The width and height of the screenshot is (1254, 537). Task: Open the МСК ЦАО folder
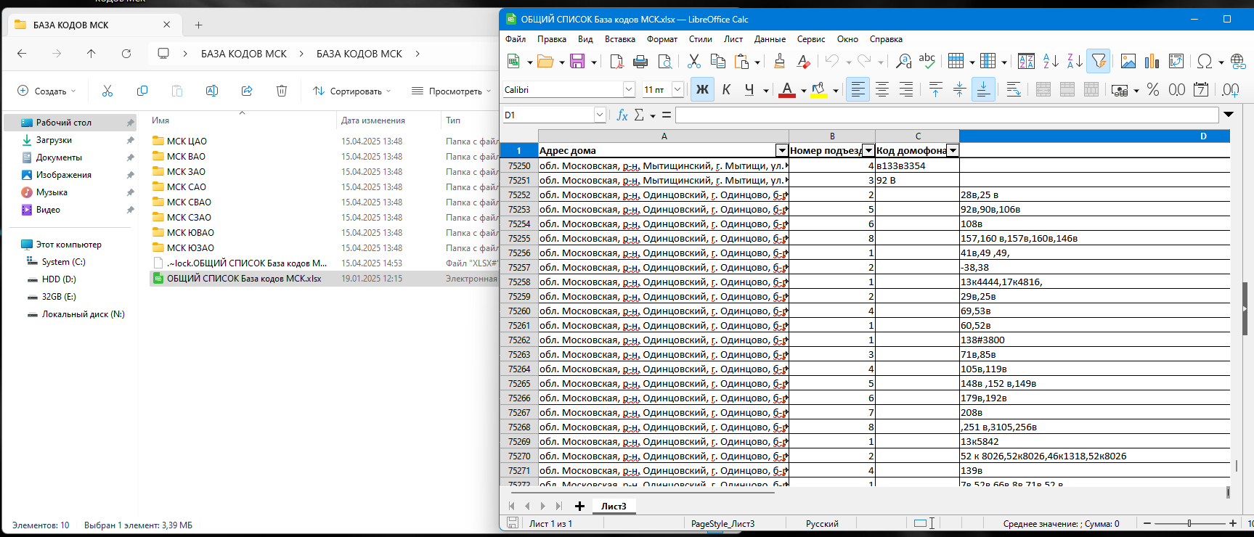click(x=187, y=141)
